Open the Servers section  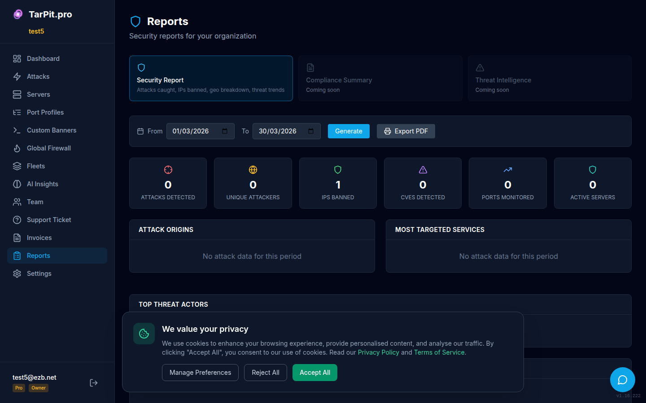click(57, 94)
